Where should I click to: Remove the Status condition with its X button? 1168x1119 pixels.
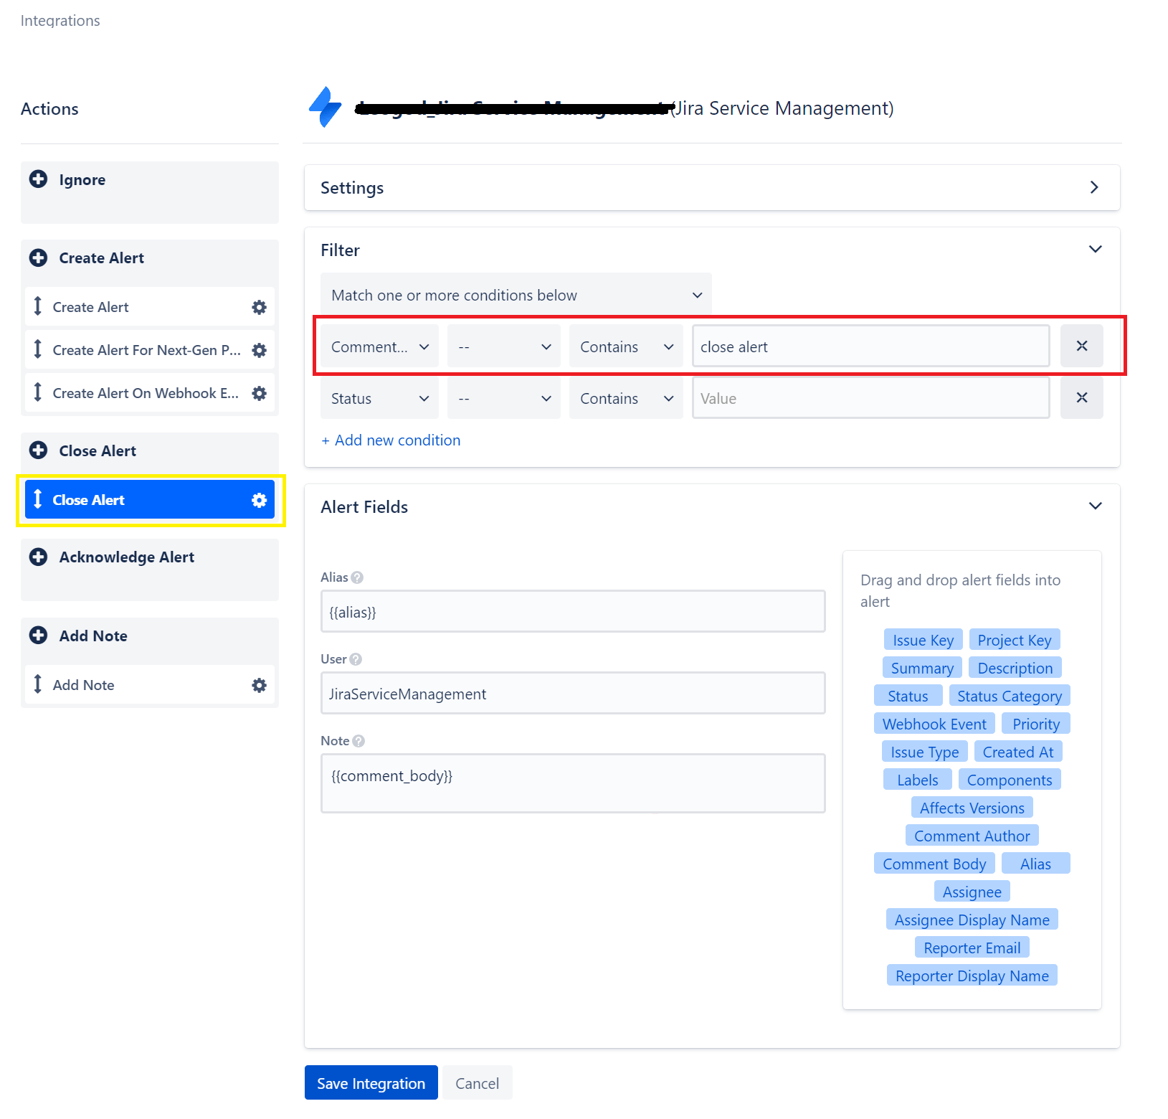coord(1082,397)
